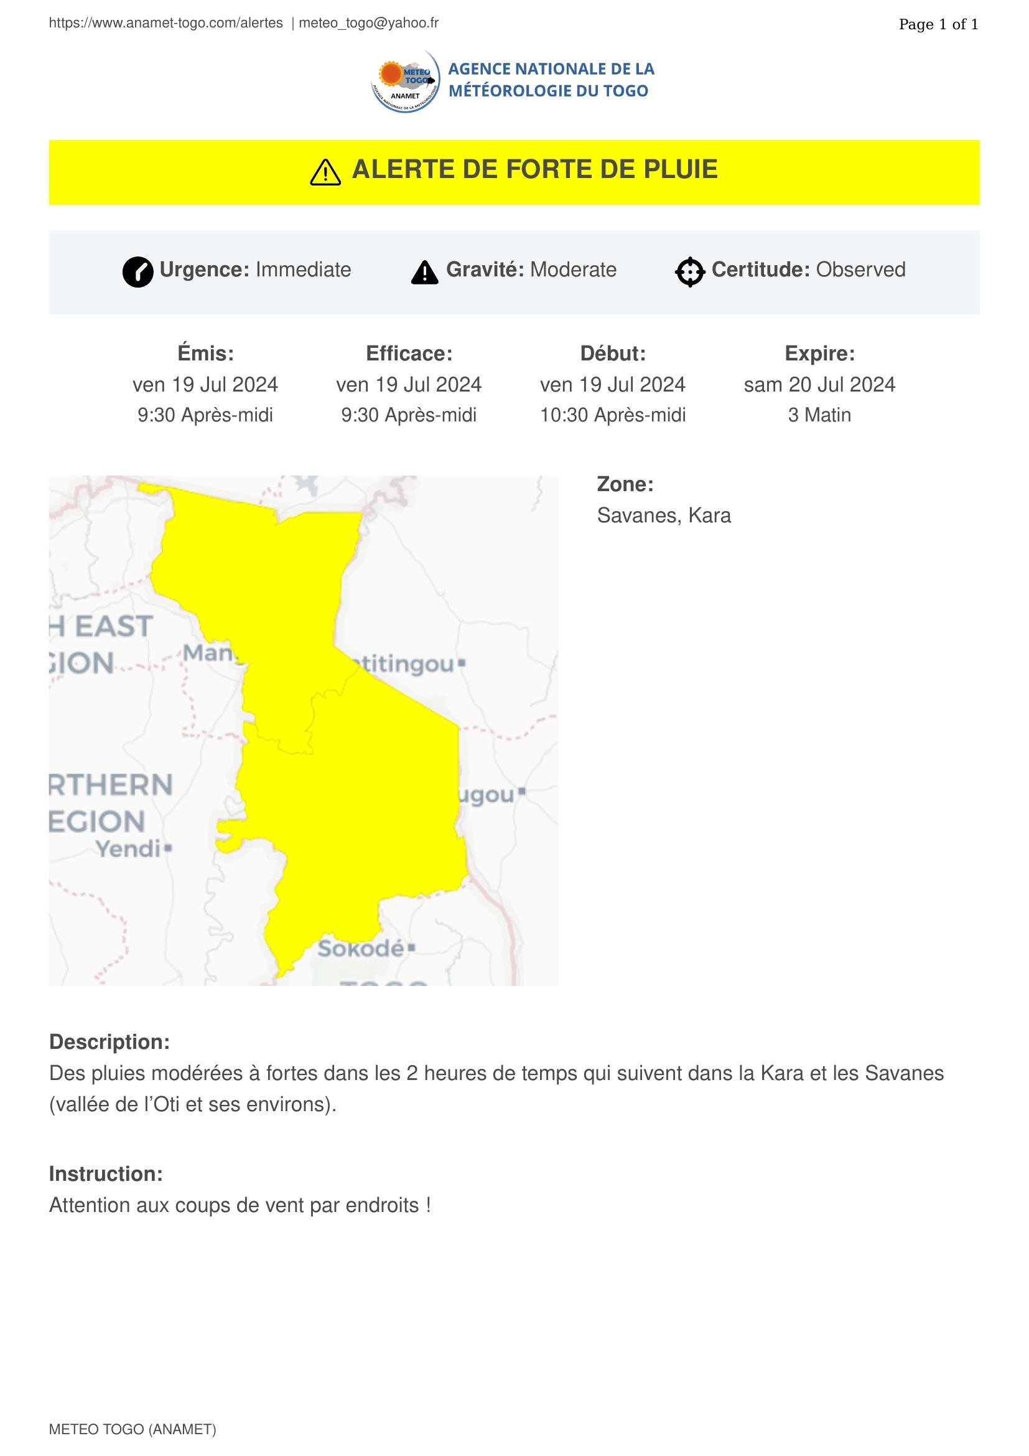
Task: Click the "ALERTE DE FORTE DE PLUIE" heading
Action: pos(534,170)
